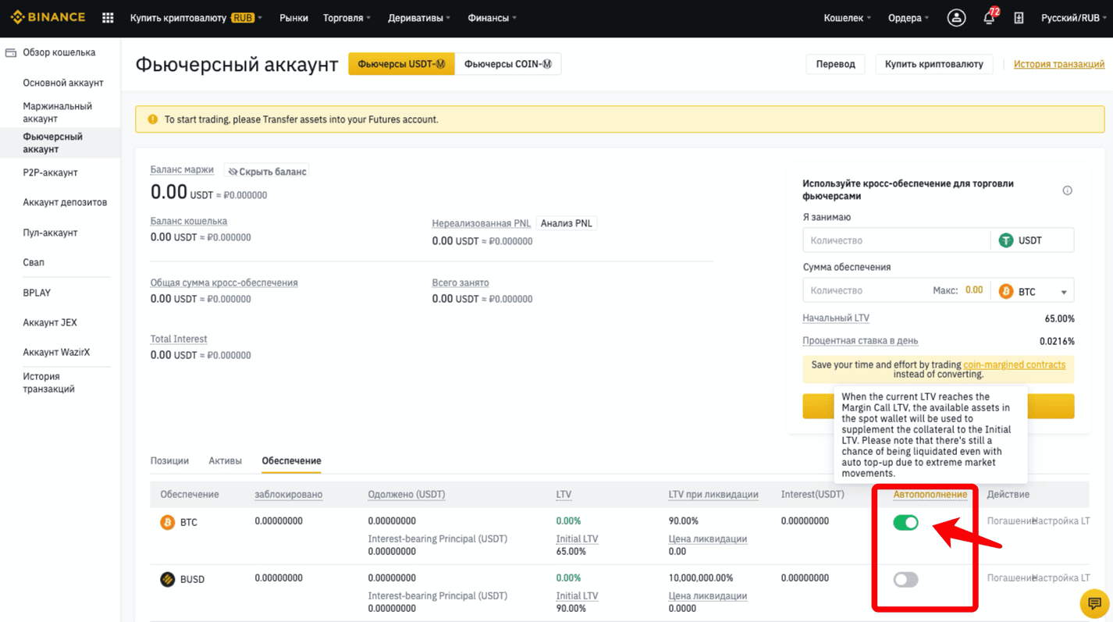Open Пул-аккаунт in sidebar
Image resolution: width=1113 pixels, height=622 pixels.
50,233
